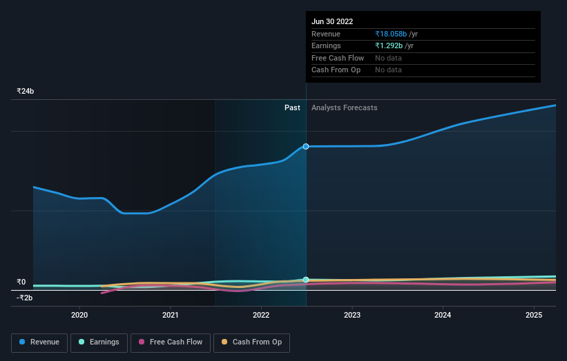
Task: Click the Earnings row label in tooltip
Action: click(326, 45)
